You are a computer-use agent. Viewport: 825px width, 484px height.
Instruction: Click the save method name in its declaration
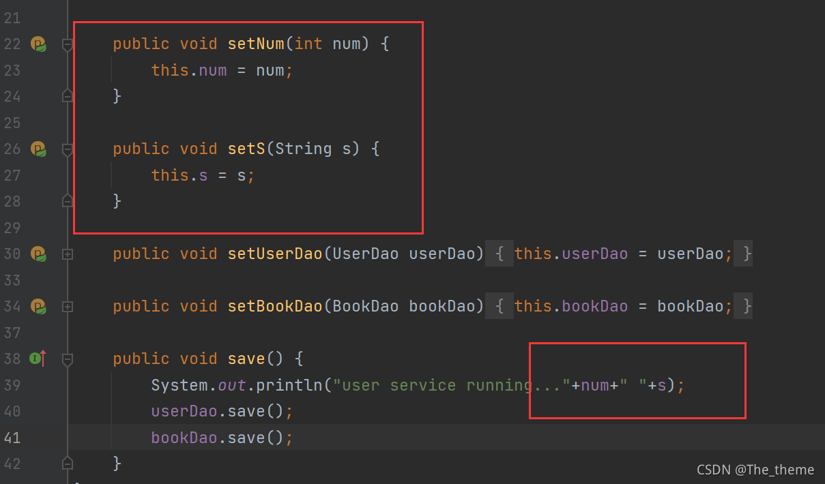tap(246, 359)
